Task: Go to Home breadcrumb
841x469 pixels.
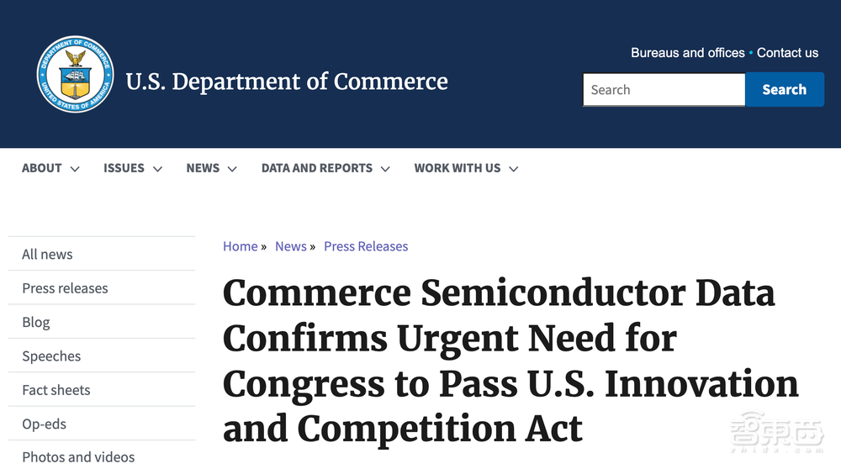Action: coord(240,246)
